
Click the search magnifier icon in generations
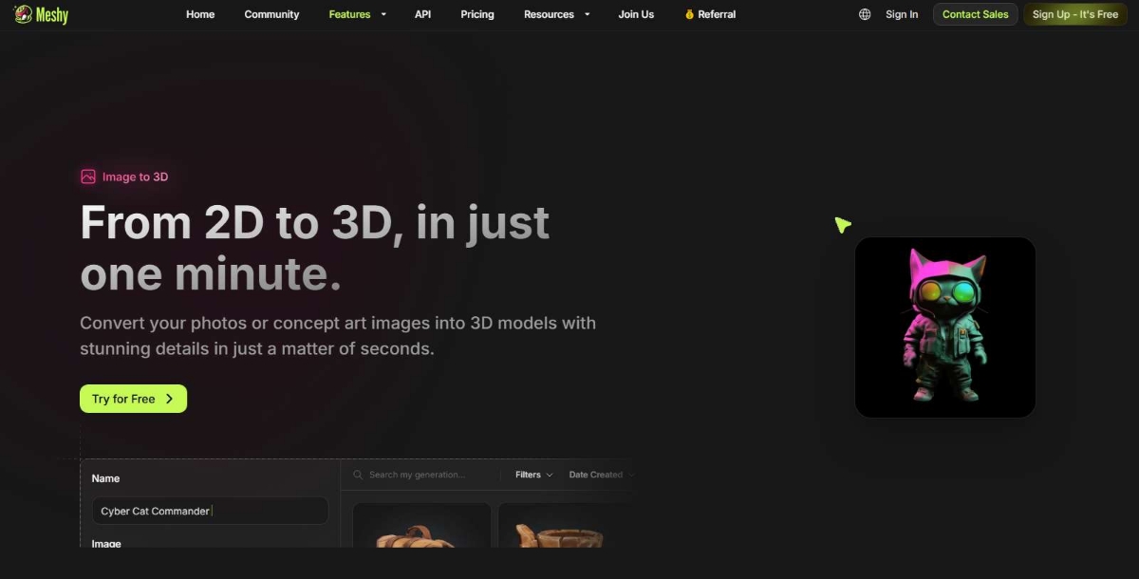(x=358, y=475)
